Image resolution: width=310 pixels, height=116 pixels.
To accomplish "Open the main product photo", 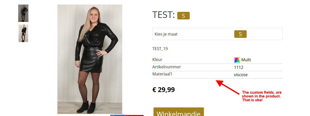I will pyautogui.click(x=90, y=59).
